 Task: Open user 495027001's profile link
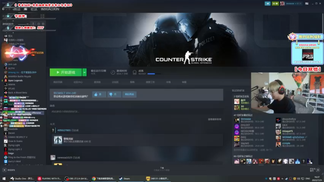click(x=64, y=130)
